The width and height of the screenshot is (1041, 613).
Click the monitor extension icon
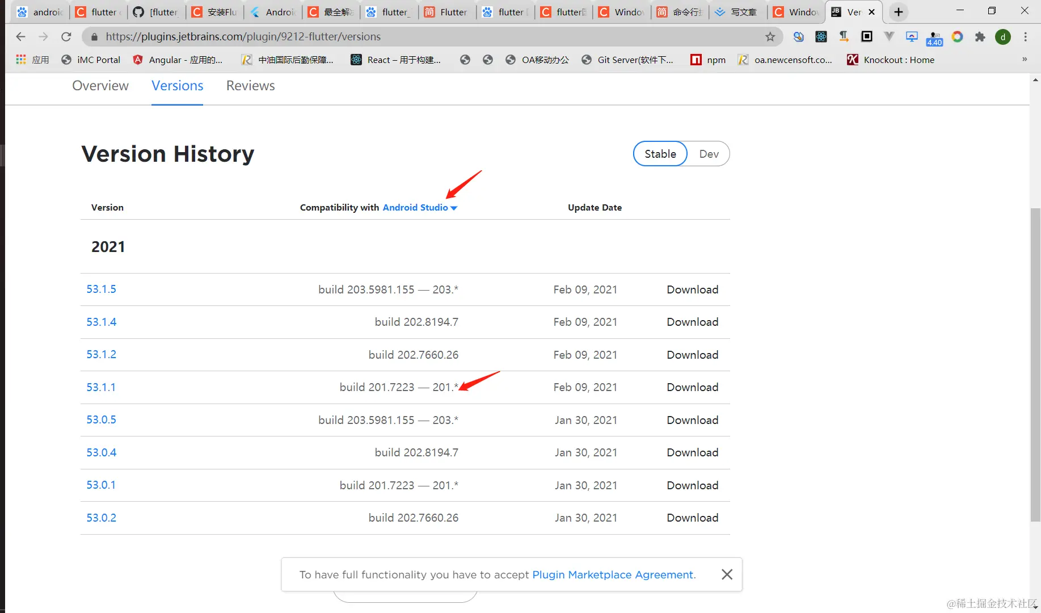pos(912,37)
